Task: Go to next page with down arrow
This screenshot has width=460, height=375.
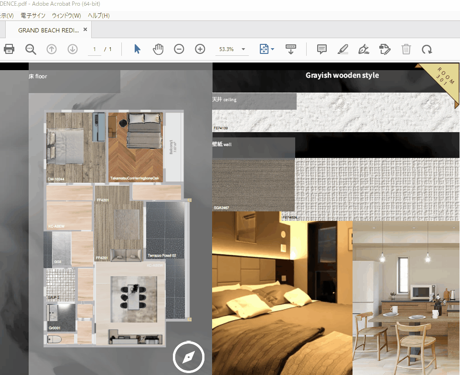Action: pos(73,49)
